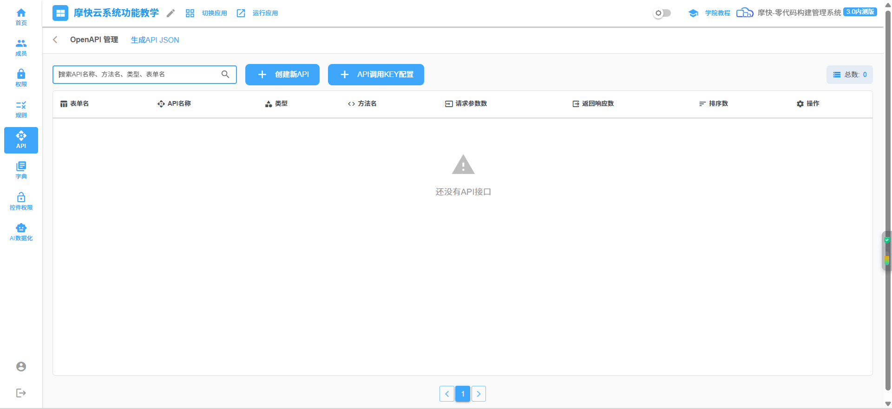Open the user account icon in sidebar
Screen dimensions: 892x409
21,367
